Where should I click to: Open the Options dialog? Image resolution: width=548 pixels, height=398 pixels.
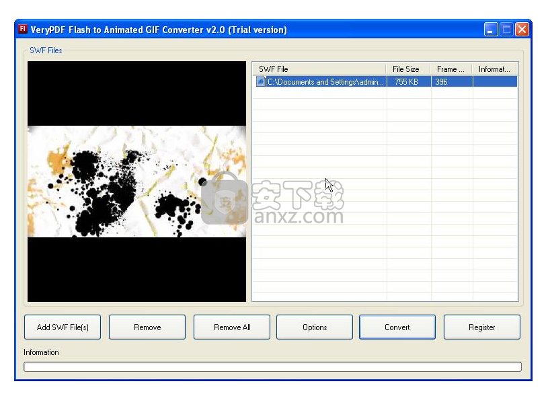[x=315, y=327]
